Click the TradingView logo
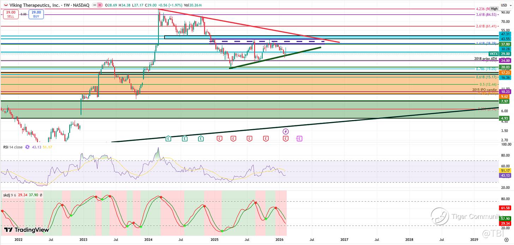This screenshot has width=514, height=245. pyautogui.click(x=26, y=230)
